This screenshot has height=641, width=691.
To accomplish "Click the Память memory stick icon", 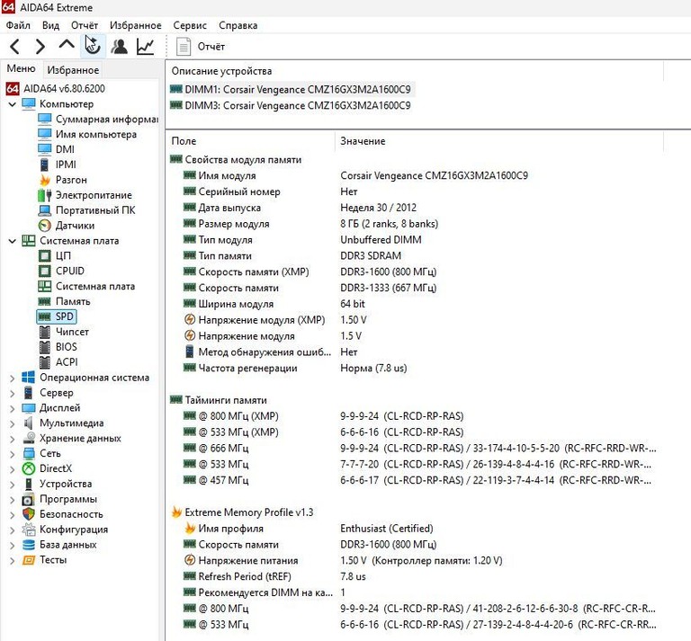I will [x=44, y=301].
